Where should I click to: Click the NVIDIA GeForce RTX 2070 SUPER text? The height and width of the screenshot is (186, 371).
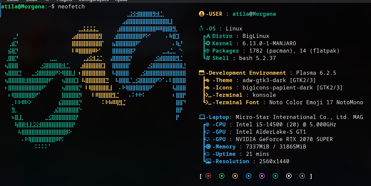point(284,139)
